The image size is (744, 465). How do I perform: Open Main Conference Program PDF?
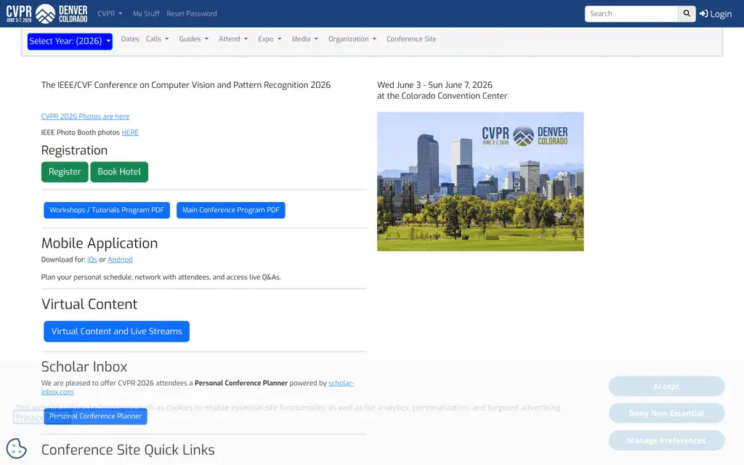click(x=230, y=210)
